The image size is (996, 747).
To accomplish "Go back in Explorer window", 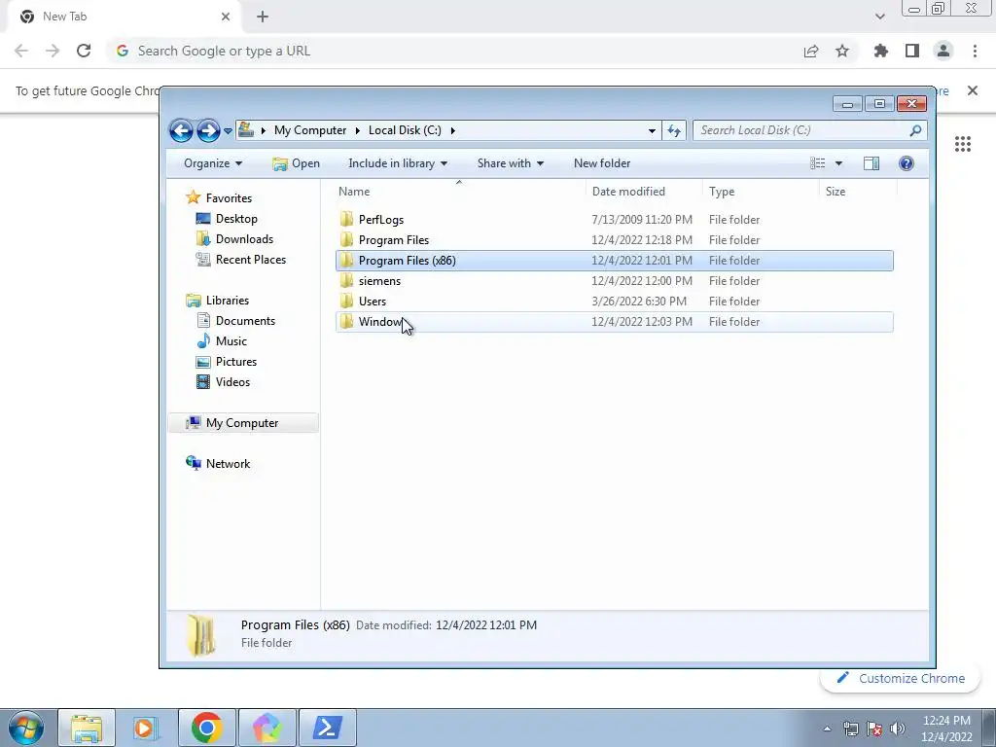I will 181,131.
